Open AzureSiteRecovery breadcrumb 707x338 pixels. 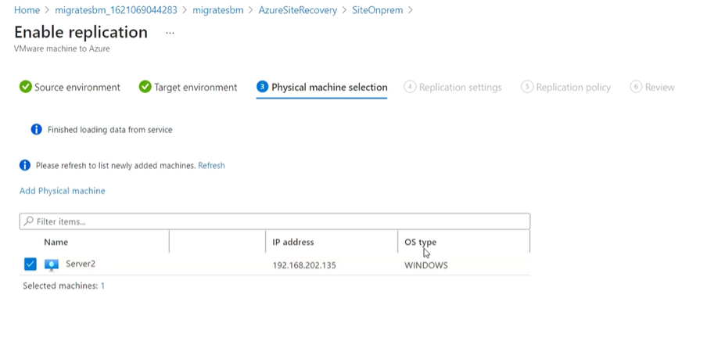click(x=298, y=10)
